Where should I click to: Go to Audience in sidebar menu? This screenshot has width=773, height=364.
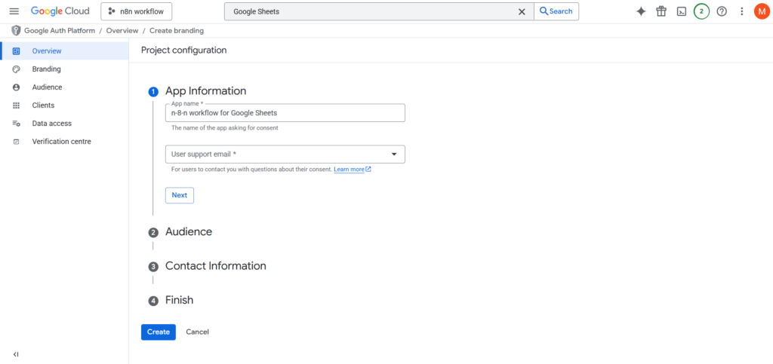[x=47, y=87]
